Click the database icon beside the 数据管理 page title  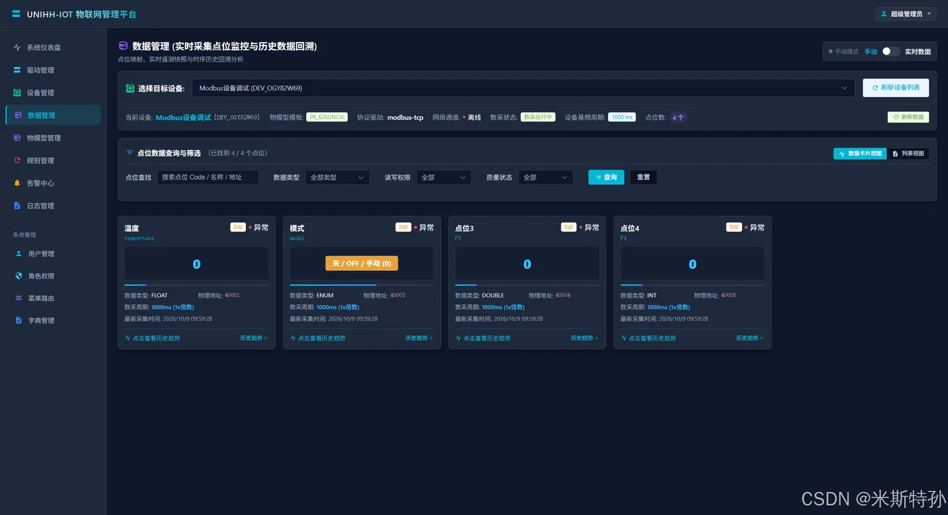point(123,46)
